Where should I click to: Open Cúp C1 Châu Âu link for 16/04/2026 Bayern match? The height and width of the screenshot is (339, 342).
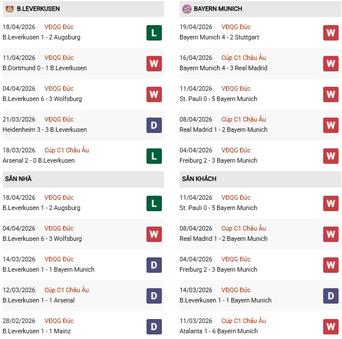click(x=245, y=58)
